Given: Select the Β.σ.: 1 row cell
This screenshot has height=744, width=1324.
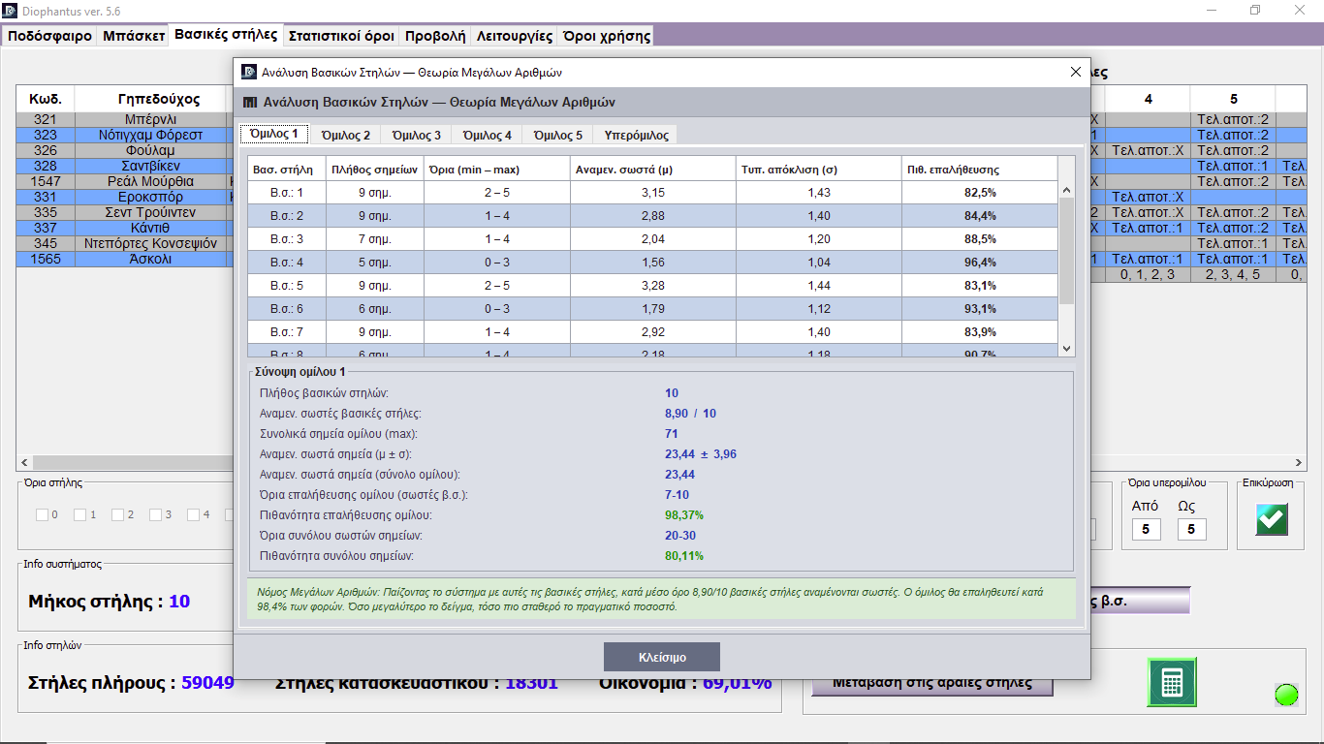Looking at the screenshot, I should (286, 193).
